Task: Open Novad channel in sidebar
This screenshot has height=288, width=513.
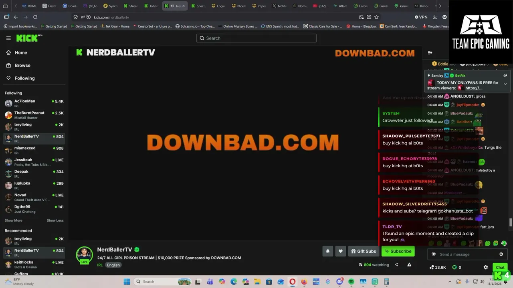Action: tap(34, 197)
